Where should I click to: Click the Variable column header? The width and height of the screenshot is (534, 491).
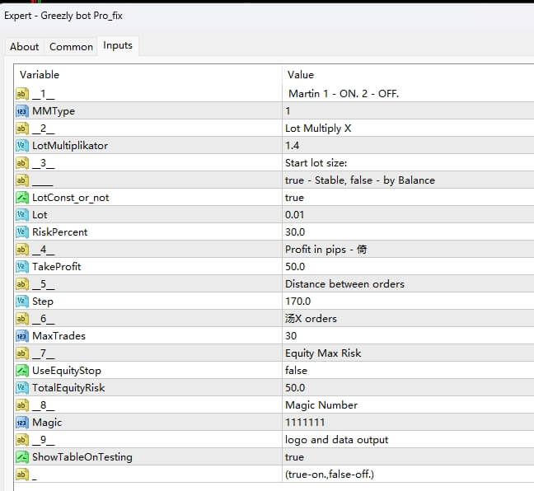coord(40,75)
